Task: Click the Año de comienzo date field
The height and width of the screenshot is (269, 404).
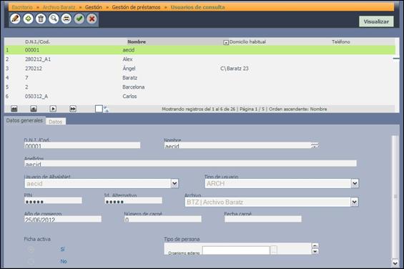Action: (63, 219)
